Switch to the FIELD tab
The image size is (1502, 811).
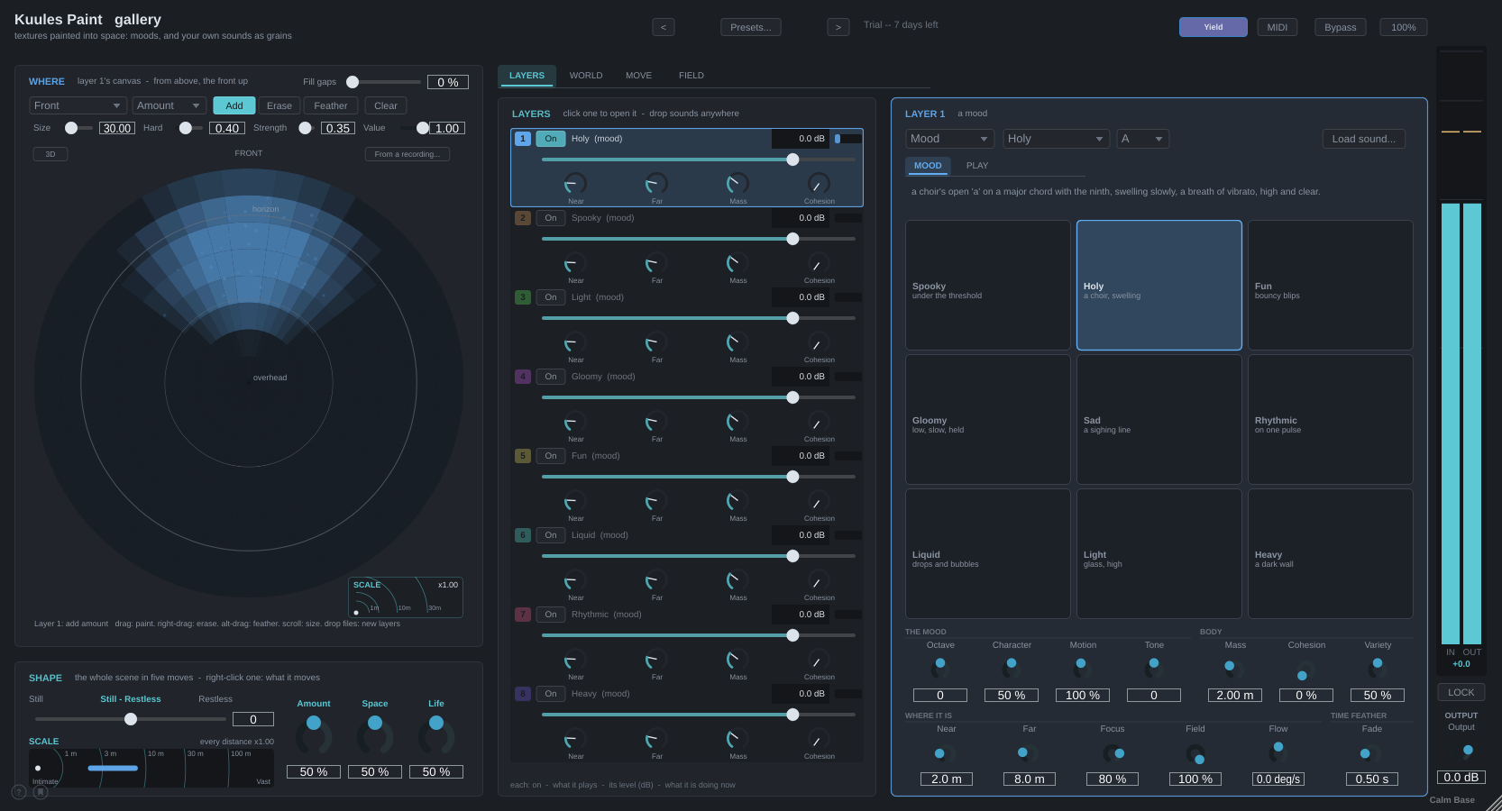(691, 76)
